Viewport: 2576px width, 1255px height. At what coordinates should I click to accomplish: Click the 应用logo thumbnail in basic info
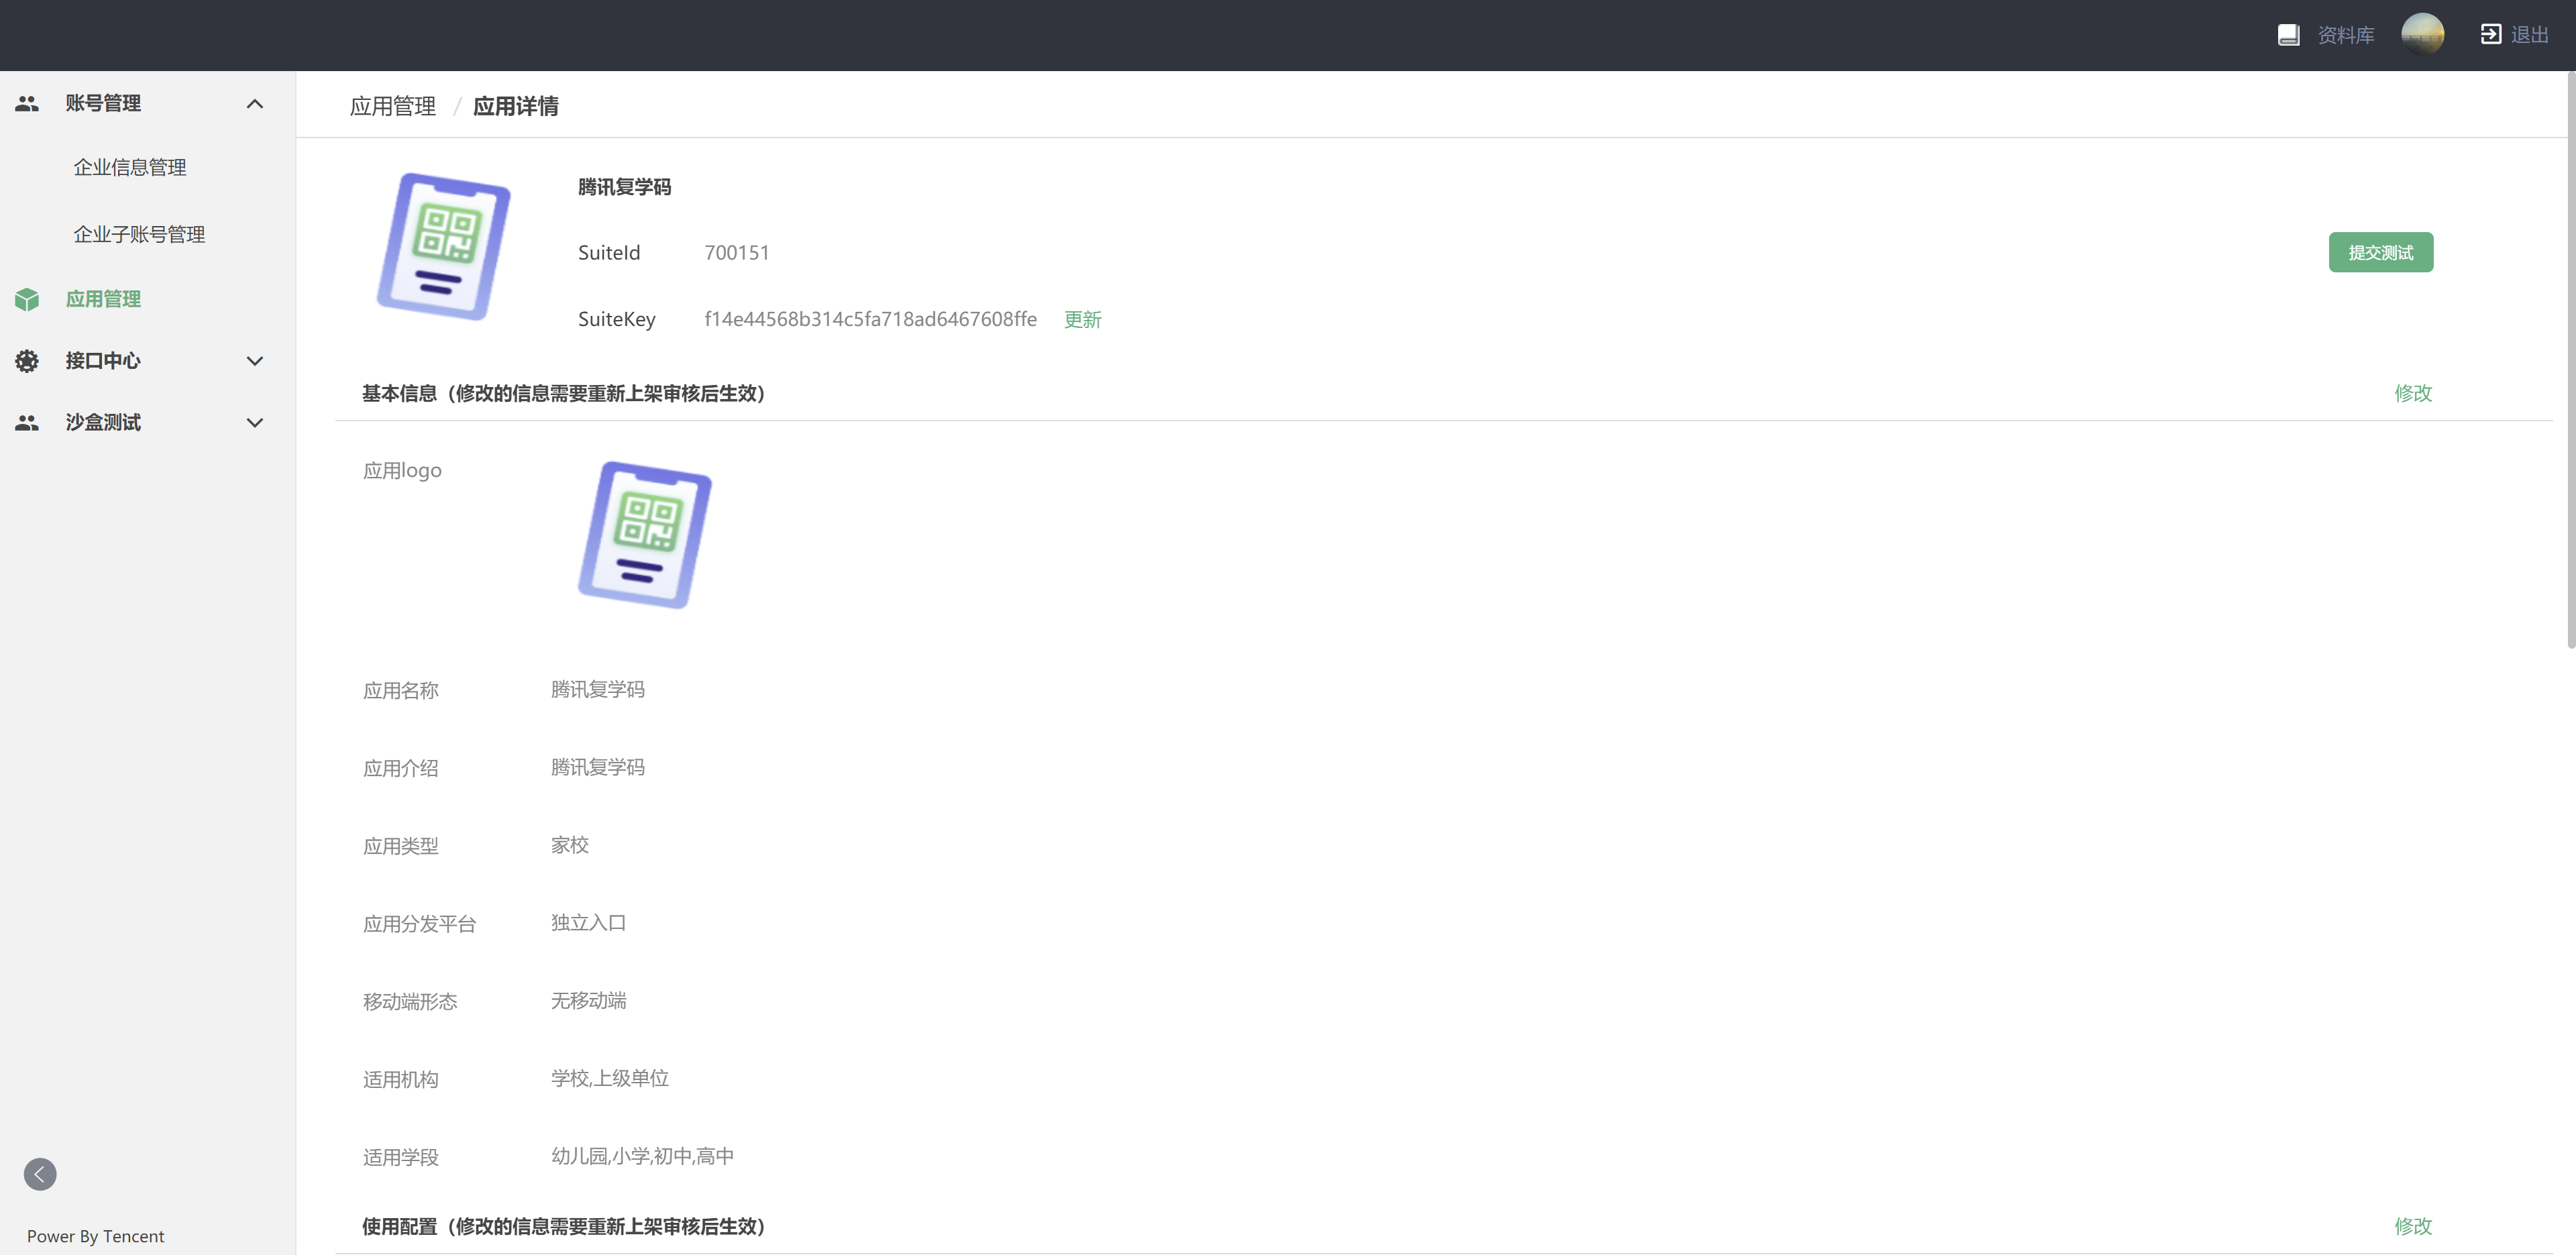coord(645,535)
